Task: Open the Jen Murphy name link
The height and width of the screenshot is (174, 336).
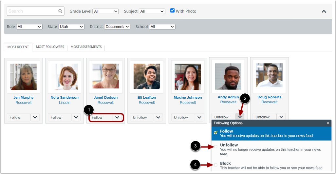Action: pos(23,98)
